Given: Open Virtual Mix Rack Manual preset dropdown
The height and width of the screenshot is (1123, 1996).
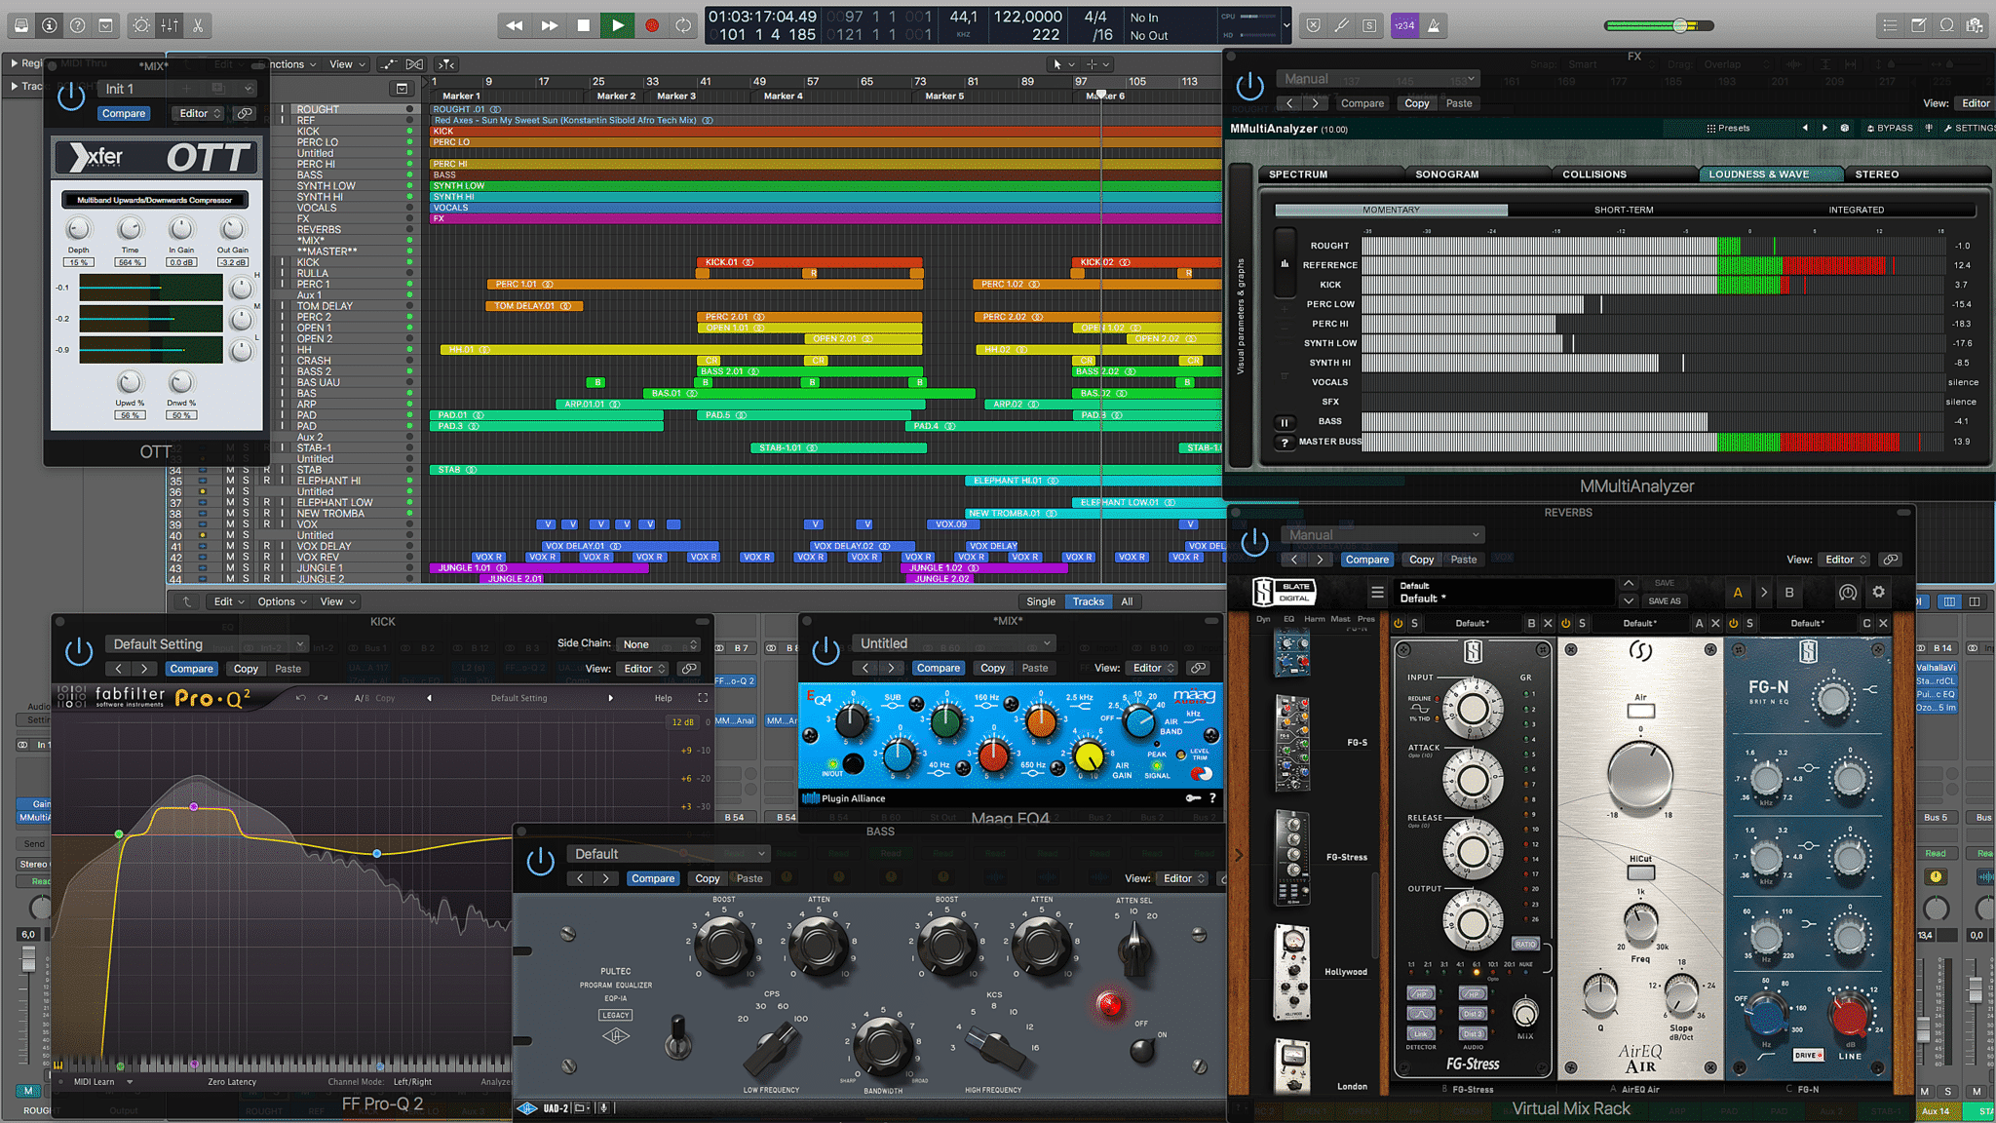Looking at the screenshot, I should (x=1382, y=535).
